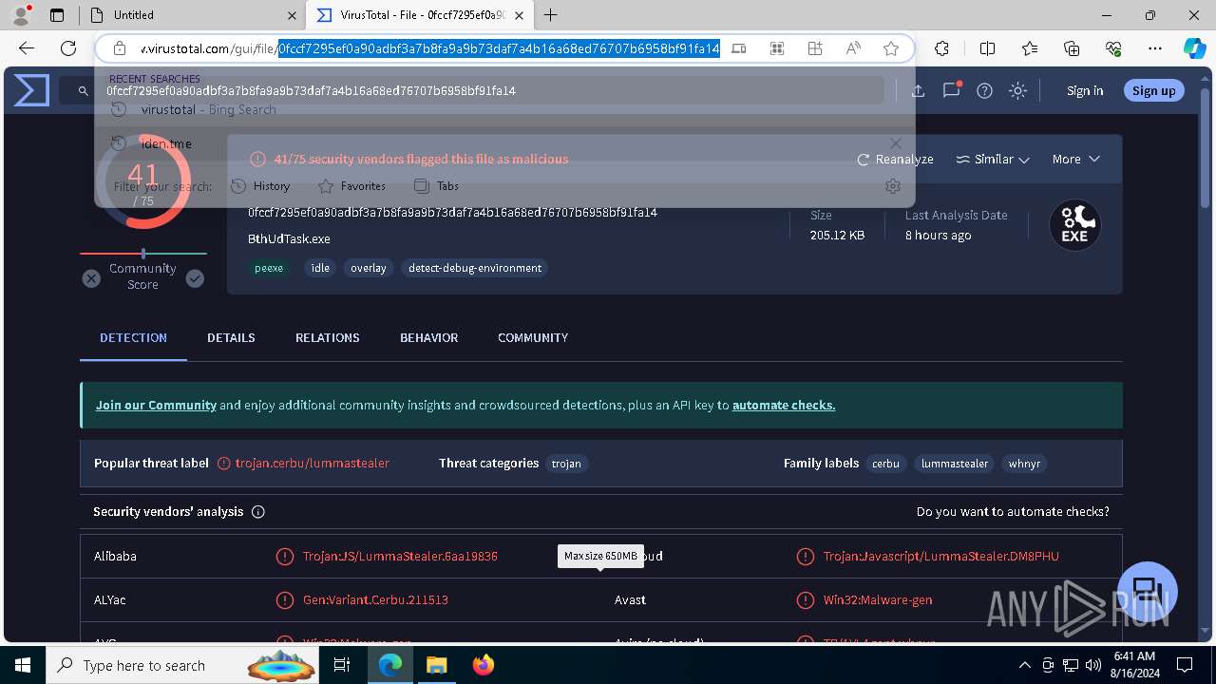Switch to the COMMUNITY tab
The image size is (1216, 684).
[x=533, y=337]
